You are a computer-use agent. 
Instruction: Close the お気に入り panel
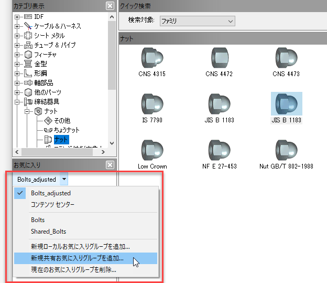click(x=110, y=165)
